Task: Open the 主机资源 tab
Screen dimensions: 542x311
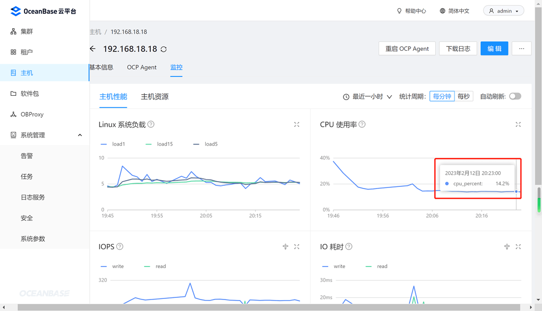Action: pyautogui.click(x=154, y=97)
